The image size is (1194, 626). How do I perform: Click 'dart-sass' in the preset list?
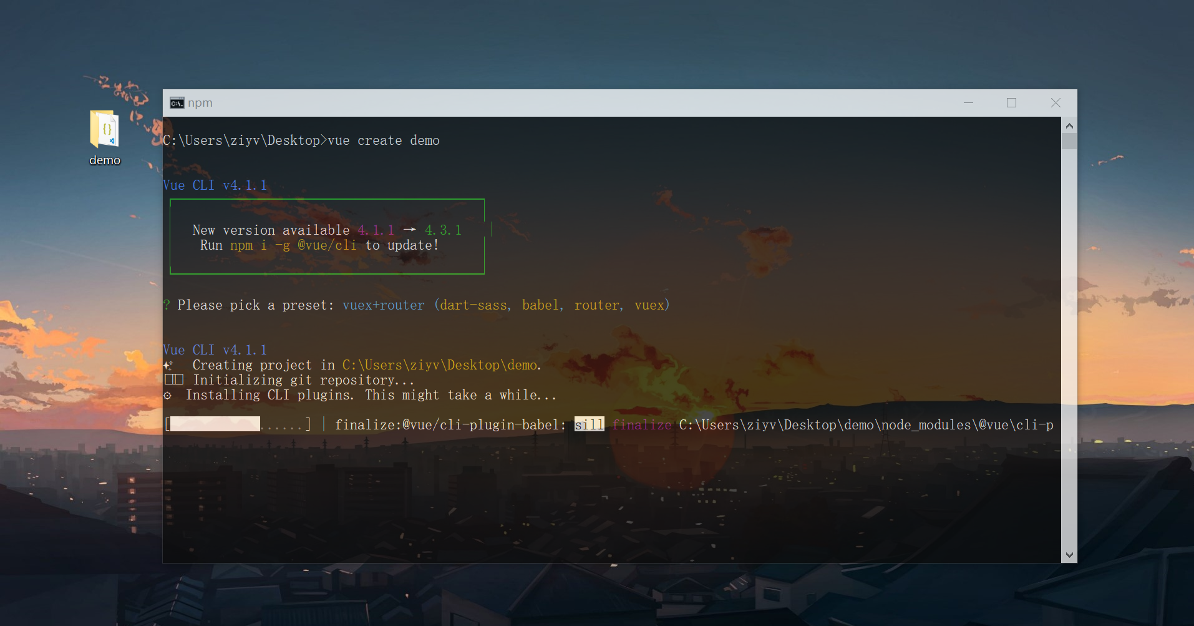click(475, 305)
